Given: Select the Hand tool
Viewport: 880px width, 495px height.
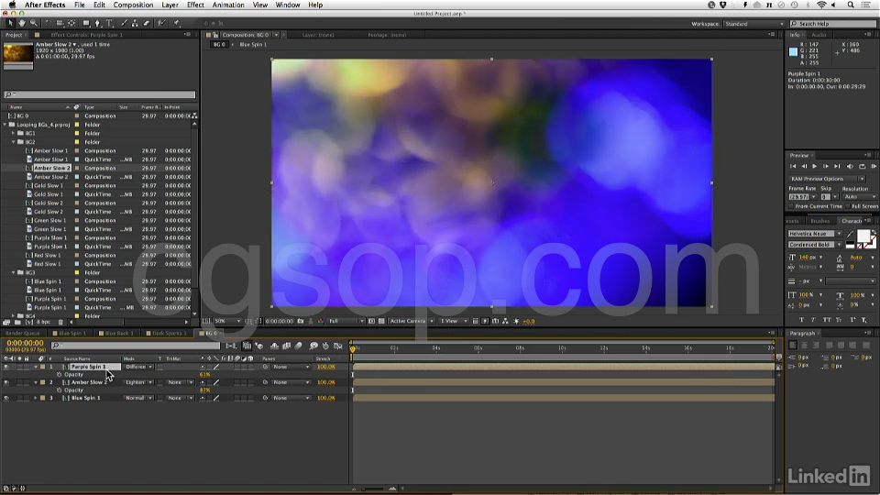Looking at the screenshot, I should tap(22, 23).
